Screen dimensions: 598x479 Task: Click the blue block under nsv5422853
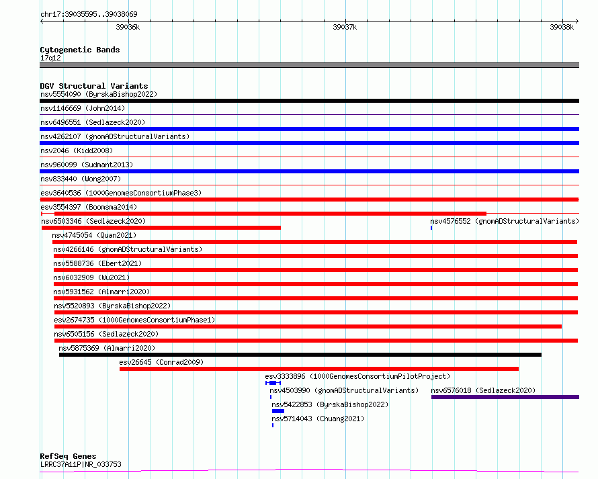(278, 411)
